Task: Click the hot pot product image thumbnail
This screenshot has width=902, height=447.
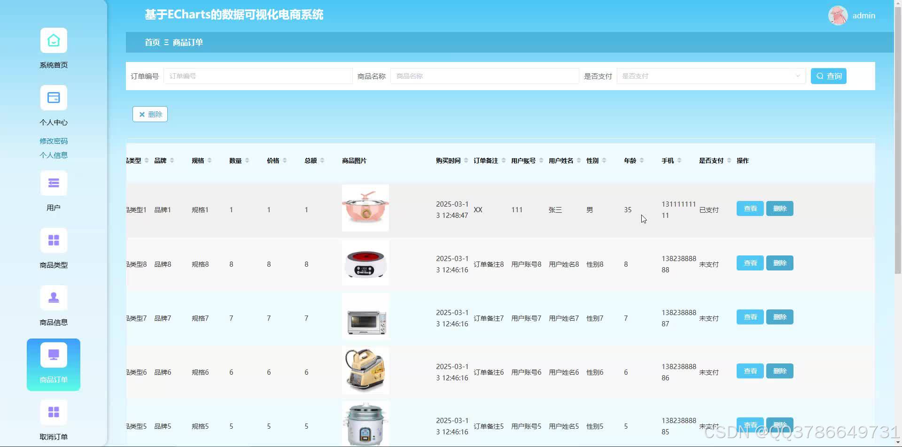Action: tap(365, 208)
